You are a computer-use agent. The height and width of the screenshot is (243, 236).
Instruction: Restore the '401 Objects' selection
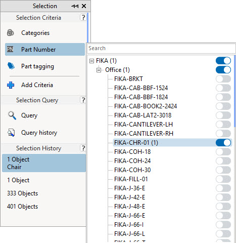coord(44,207)
